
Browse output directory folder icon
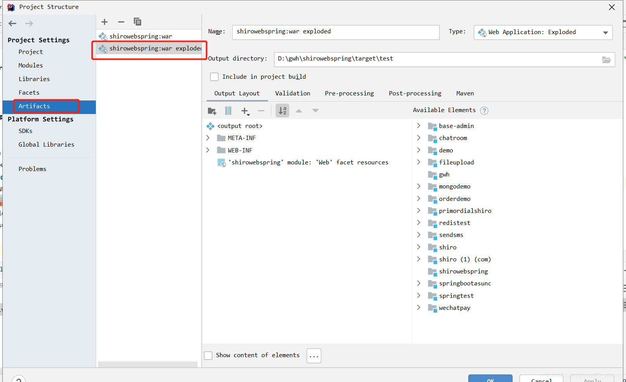pyautogui.click(x=606, y=59)
